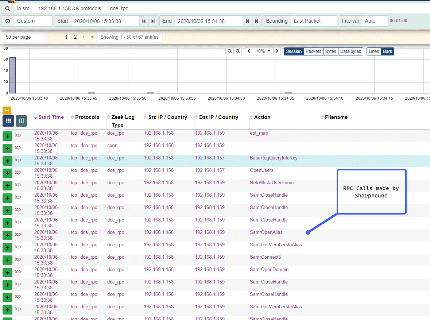Click the tall histogram bar at 15:33:40

pos(13,75)
